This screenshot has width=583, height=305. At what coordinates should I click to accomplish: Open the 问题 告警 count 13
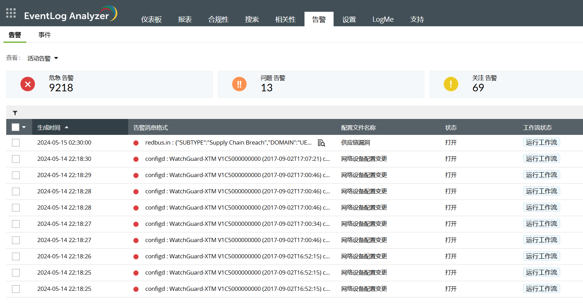click(x=267, y=88)
